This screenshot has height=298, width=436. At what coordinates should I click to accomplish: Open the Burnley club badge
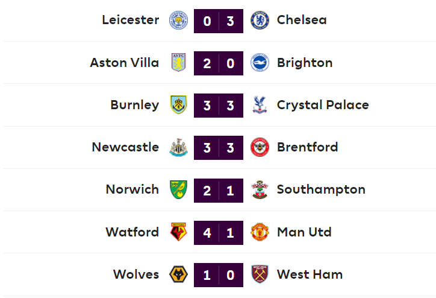point(178,105)
